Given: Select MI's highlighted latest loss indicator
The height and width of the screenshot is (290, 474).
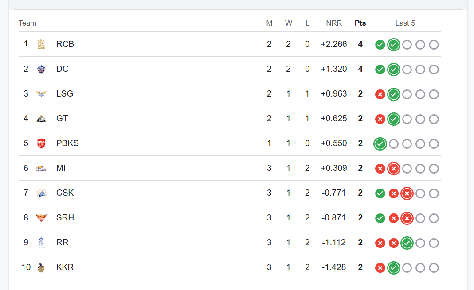Looking at the screenshot, I should tap(394, 169).
